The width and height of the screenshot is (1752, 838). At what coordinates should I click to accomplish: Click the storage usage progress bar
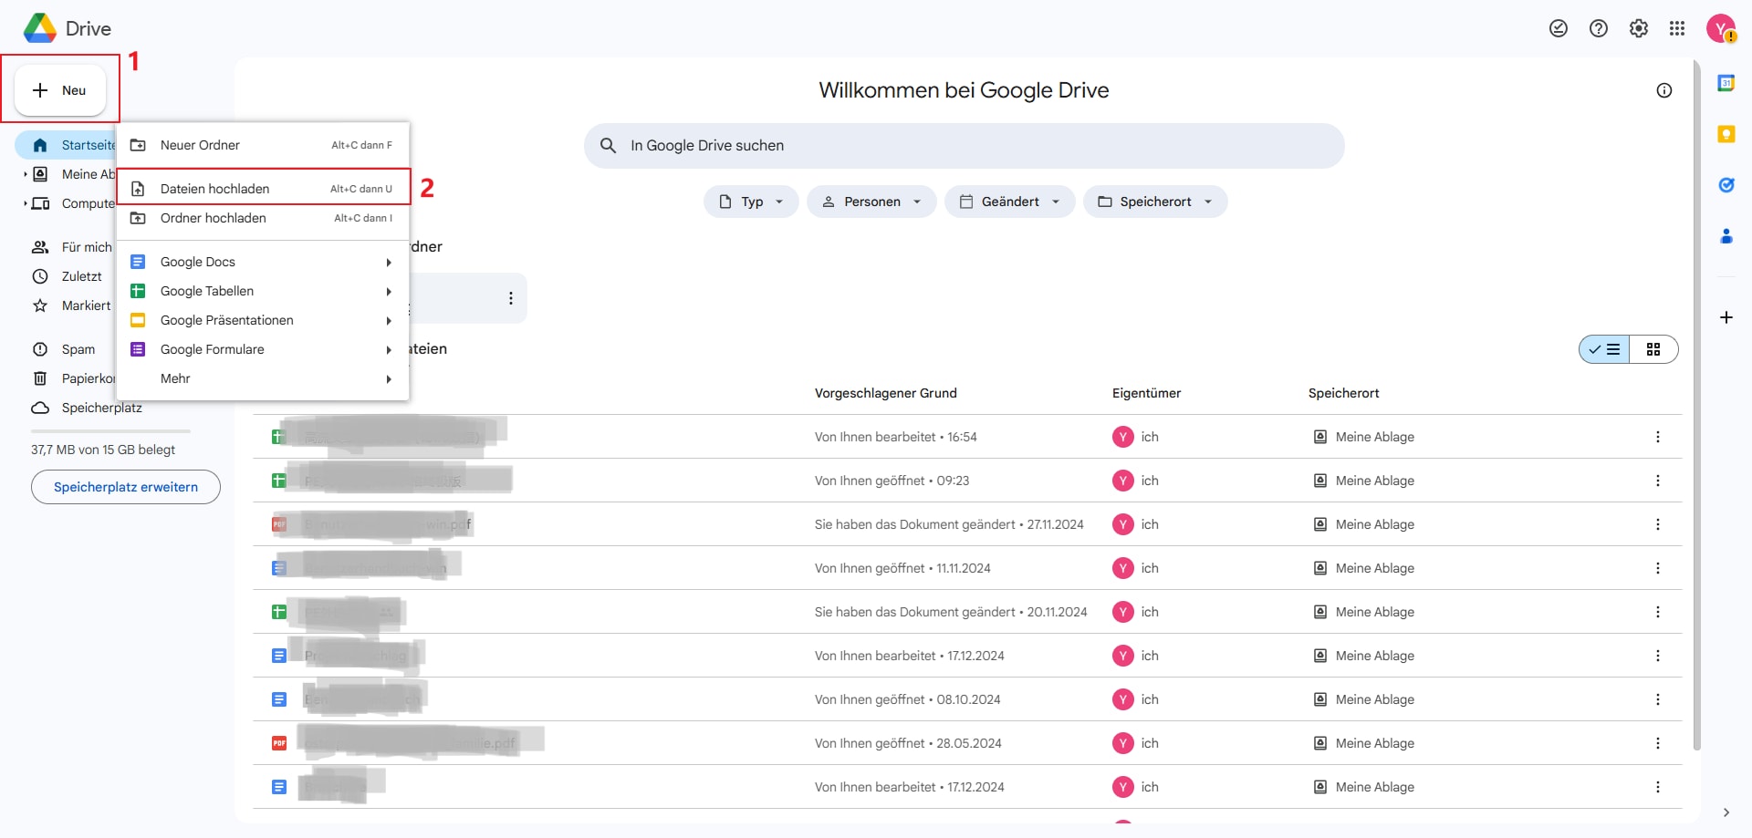pyautogui.click(x=110, y=430)
